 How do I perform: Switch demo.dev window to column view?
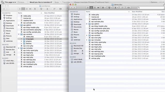point(95,8)
